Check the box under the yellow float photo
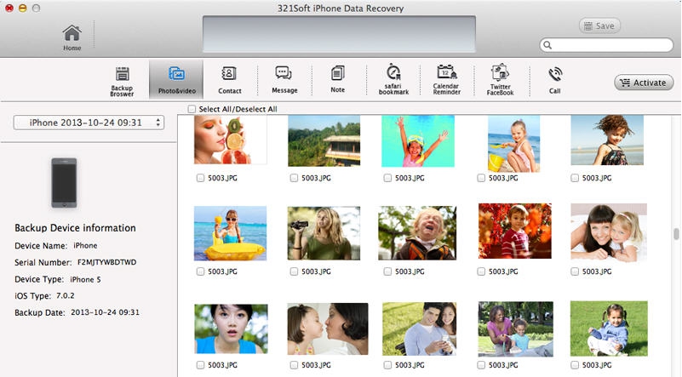 200,271
